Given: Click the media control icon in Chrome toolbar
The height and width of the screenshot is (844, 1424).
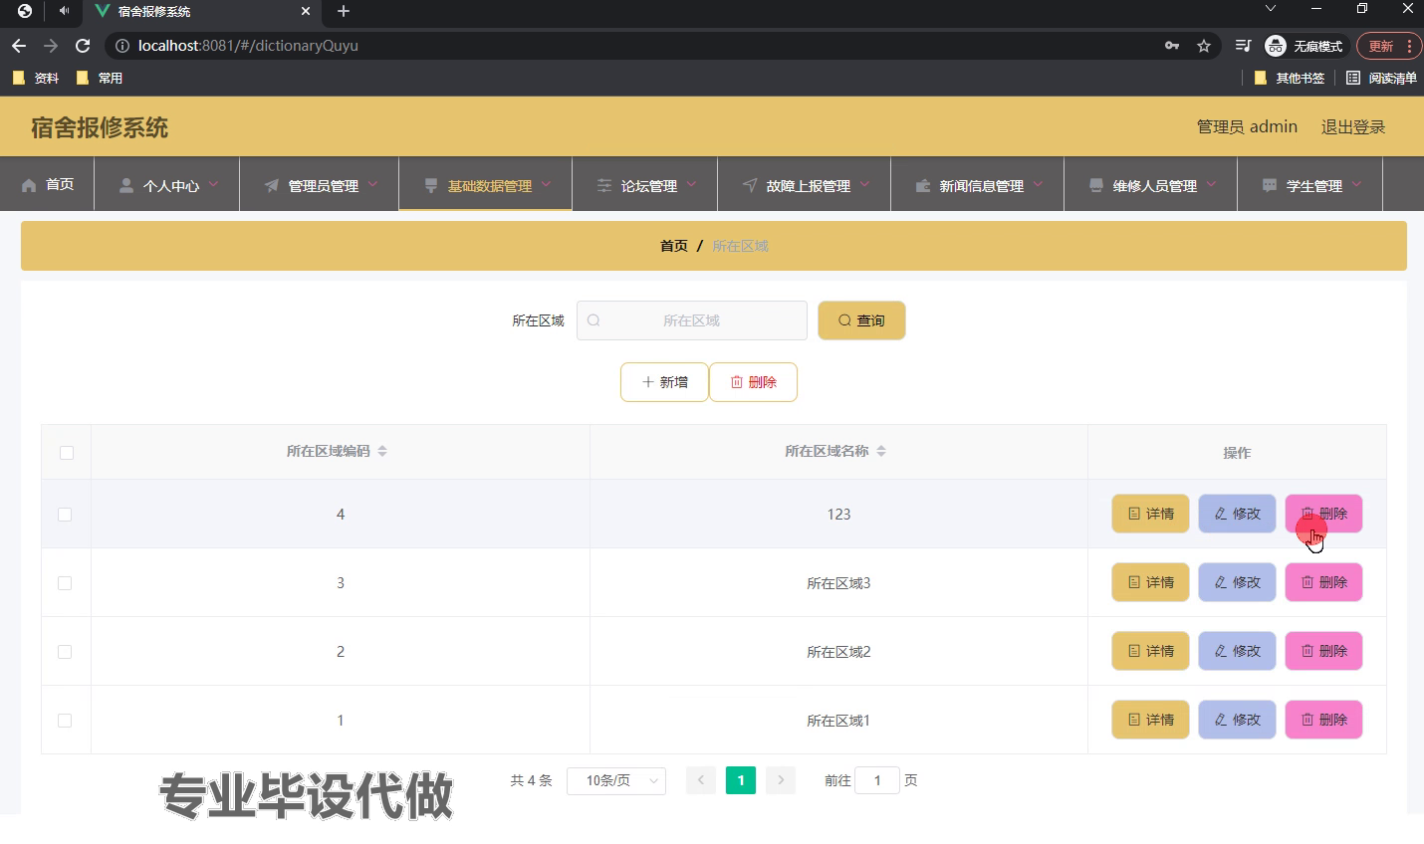Looking at the screenshot, I should [1243, 46].
